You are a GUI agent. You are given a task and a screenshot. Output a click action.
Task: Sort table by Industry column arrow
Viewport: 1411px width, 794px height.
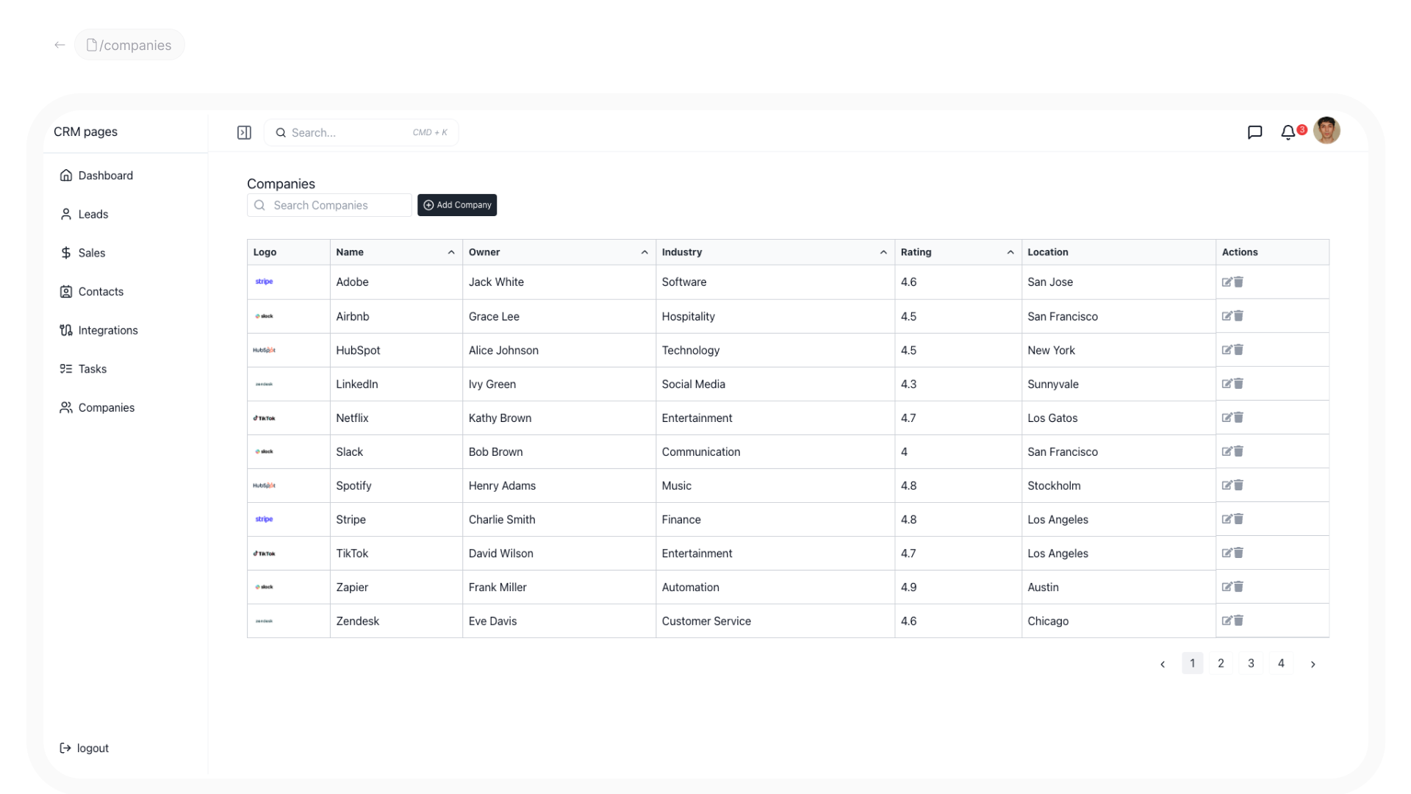pyautogui.click(x=883, y=252)
